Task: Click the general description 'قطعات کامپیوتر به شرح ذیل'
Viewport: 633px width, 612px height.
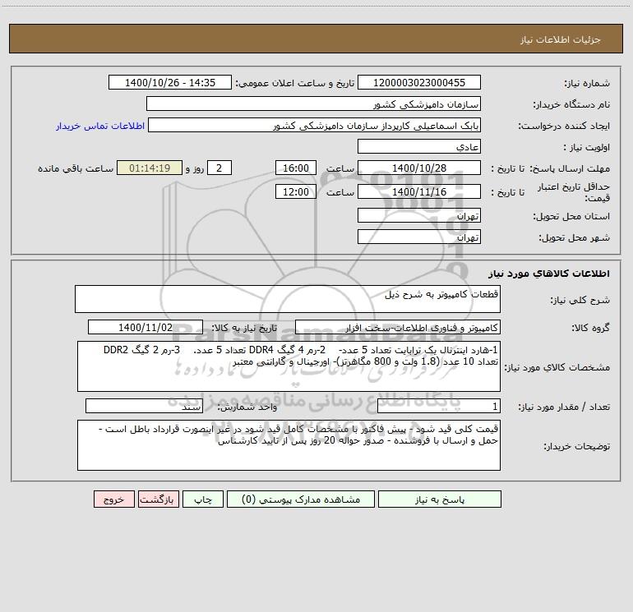Action: [x=288, y=299]
